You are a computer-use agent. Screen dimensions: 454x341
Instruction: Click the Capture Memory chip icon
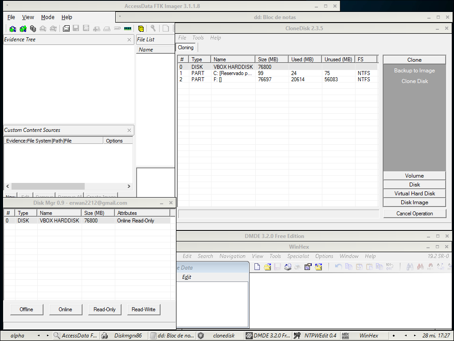coord(128,29)
